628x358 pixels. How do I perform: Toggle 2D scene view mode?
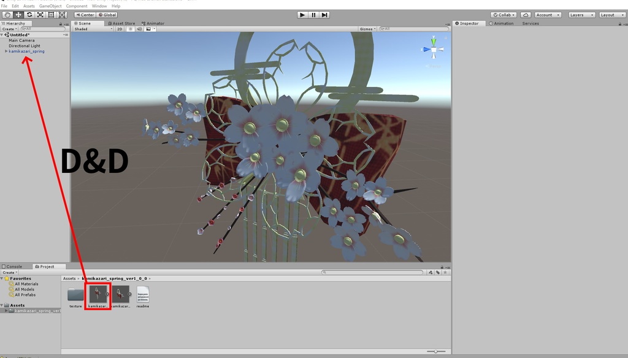[120, 29]
